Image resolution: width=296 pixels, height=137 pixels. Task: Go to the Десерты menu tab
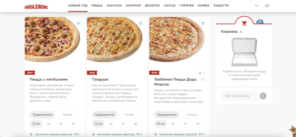(x=152, y=6)
